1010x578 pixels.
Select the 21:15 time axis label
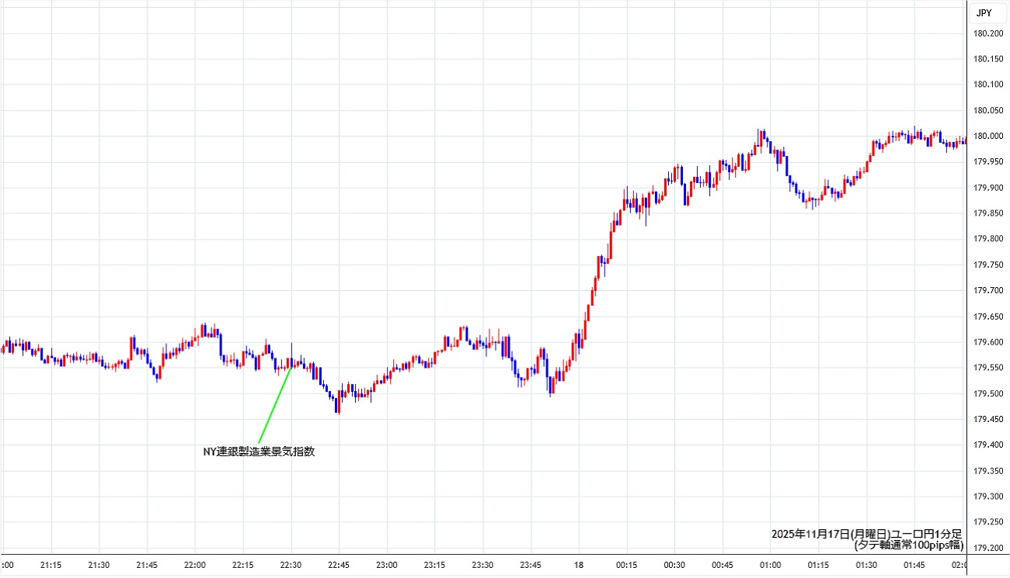click(x=51, y=565)
